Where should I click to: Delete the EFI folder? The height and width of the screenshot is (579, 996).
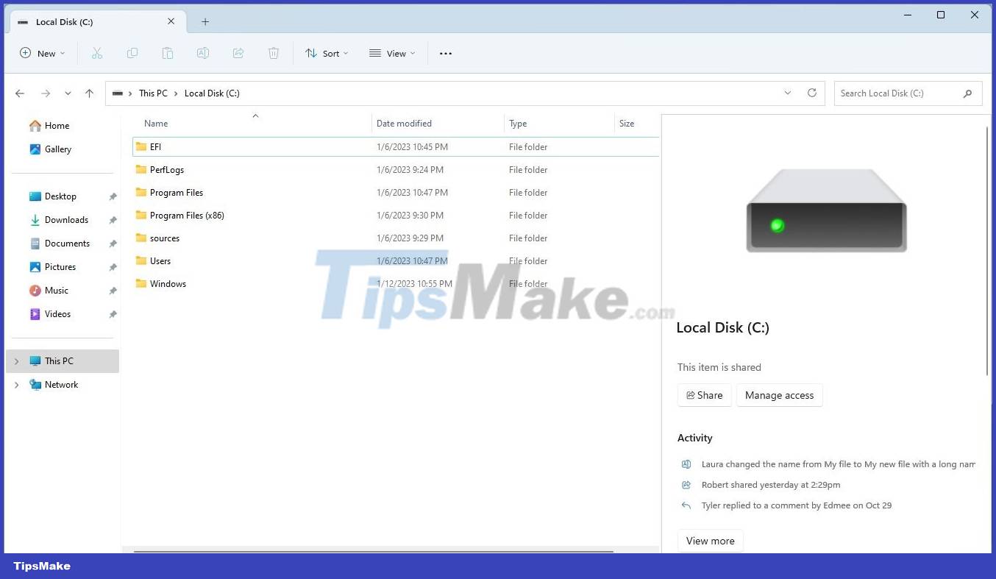tap(273, 53)
